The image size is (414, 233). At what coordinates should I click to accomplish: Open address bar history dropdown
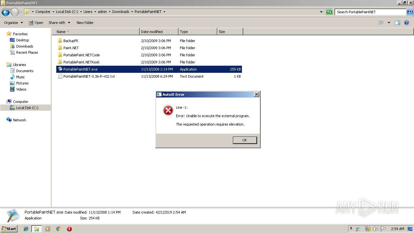321,12
